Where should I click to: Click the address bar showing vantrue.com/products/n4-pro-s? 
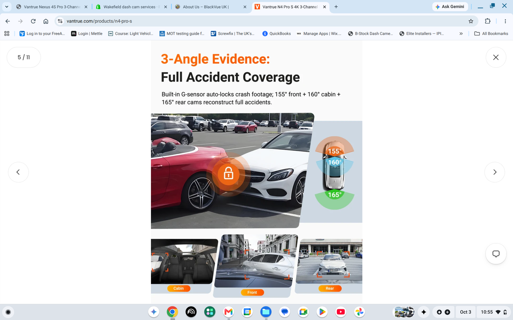[x=261, y=21]
